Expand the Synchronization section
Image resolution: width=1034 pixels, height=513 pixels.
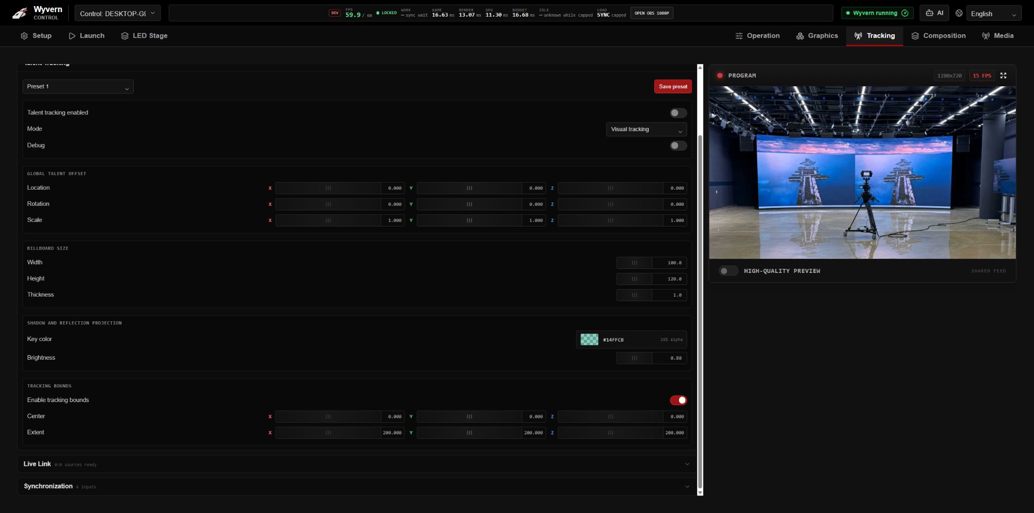357,486
